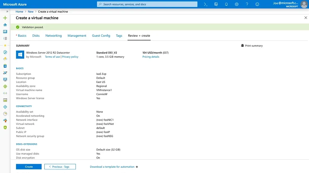
Task: Click New in the breadcrumb
Action: [31, 11]
